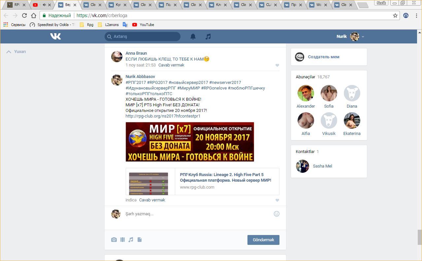Open Сервисы apps shortcut
422x261 pixels.
(14, 25)
